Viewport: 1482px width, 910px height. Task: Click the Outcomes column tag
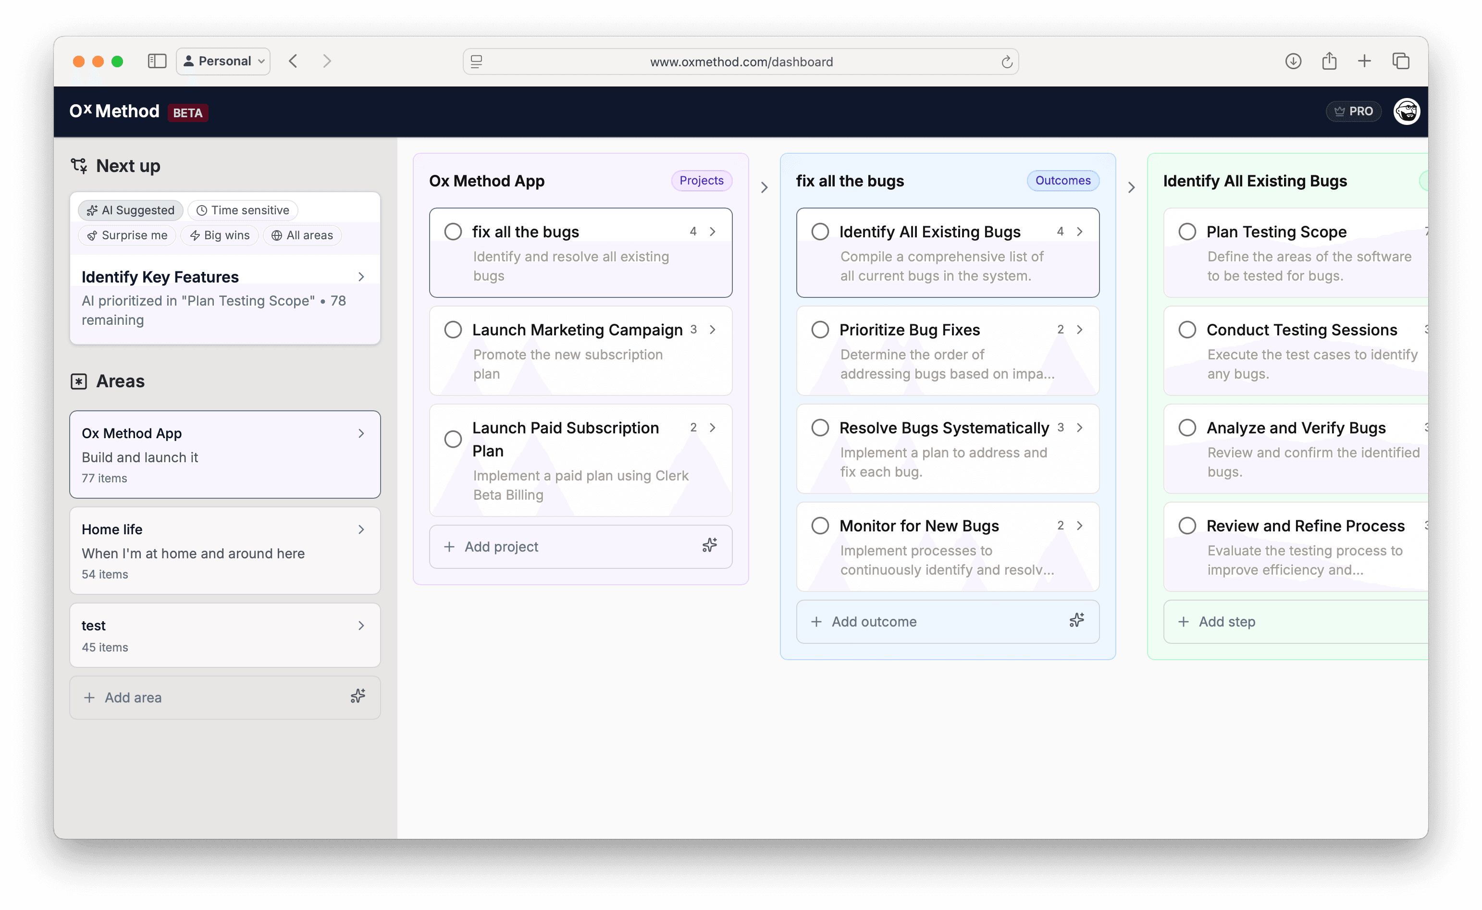[x=1062, y=181]
